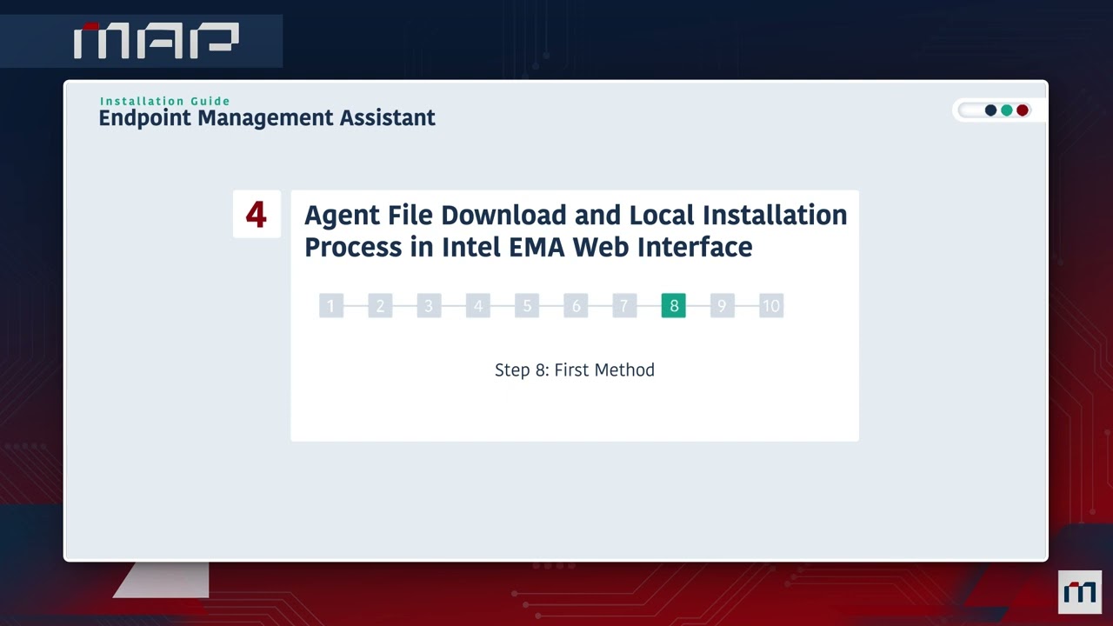Click 'Step 8: First Method' text
The image size is (1113, 626).
point(575,370)
